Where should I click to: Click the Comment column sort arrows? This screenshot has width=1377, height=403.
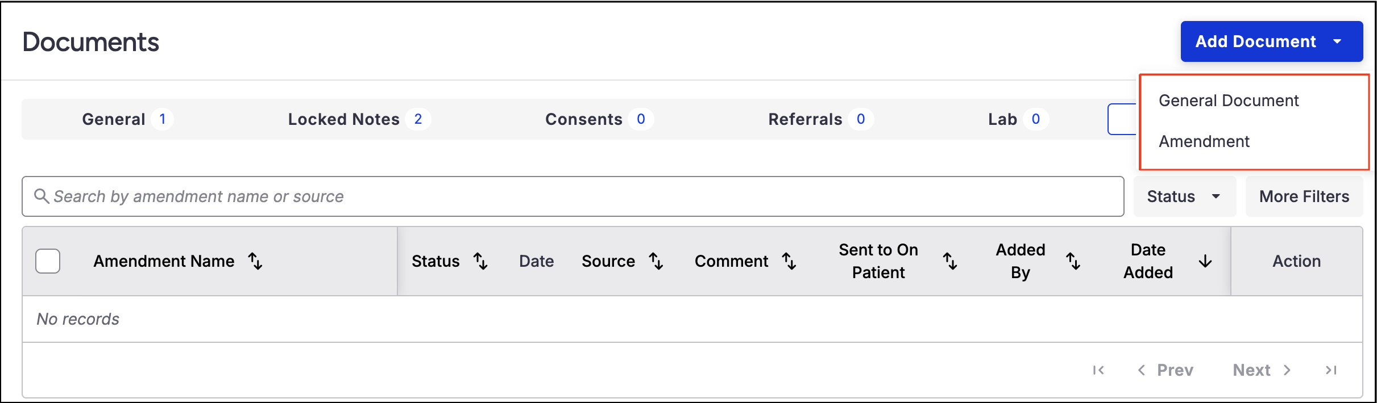click(789, 261)
